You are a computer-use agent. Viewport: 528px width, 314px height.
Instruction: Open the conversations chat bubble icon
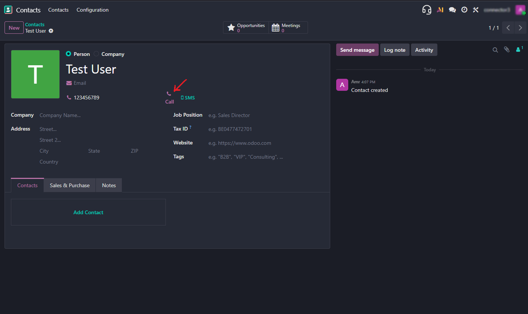pos(452,10)
